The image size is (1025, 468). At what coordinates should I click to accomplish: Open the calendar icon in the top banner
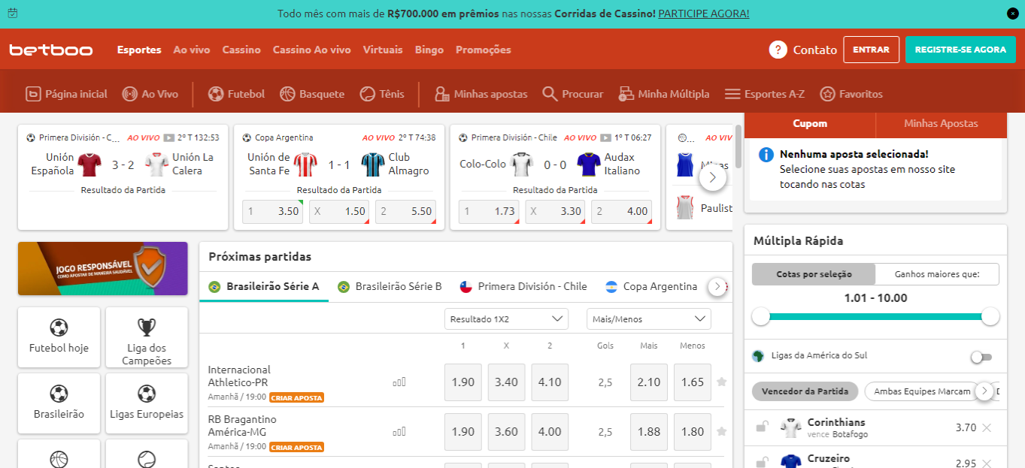pyautogui.click(x=11, y=14)
